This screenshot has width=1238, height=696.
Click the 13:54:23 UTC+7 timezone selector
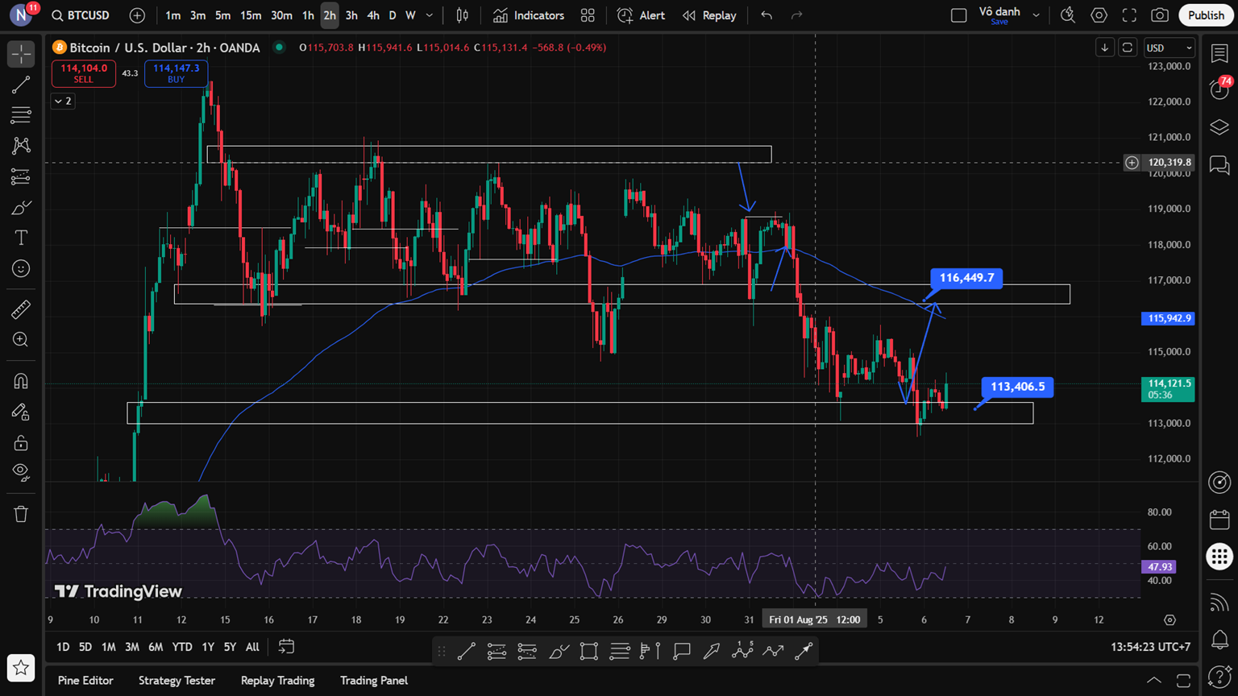[x=1150, y=647]
